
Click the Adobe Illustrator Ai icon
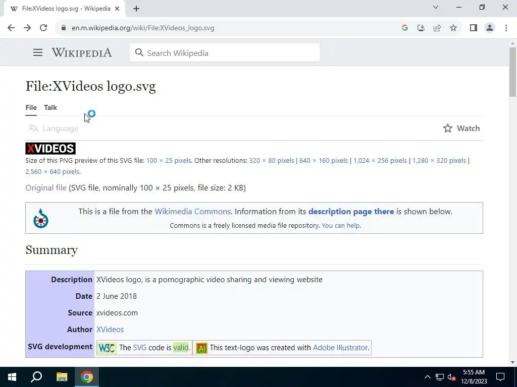pos(201,348)
